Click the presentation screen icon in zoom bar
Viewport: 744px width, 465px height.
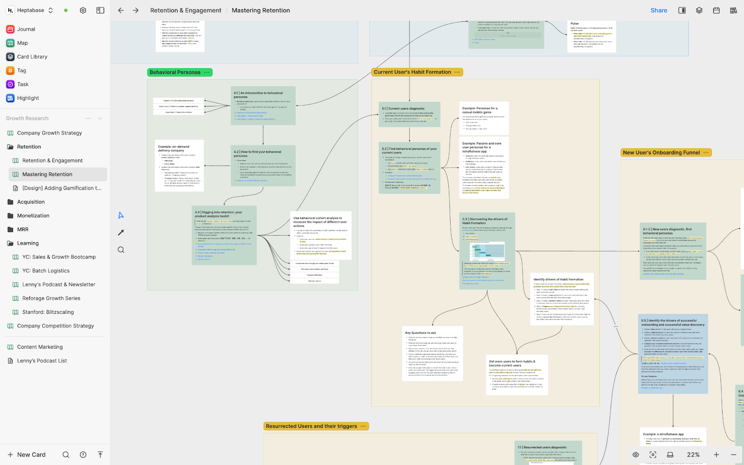coord(670,455)
